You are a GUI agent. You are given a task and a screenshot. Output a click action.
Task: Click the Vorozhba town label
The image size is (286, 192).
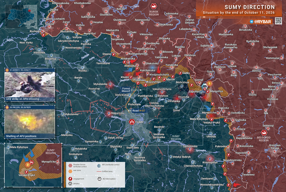pyautogui.click(x=39, y=53)
